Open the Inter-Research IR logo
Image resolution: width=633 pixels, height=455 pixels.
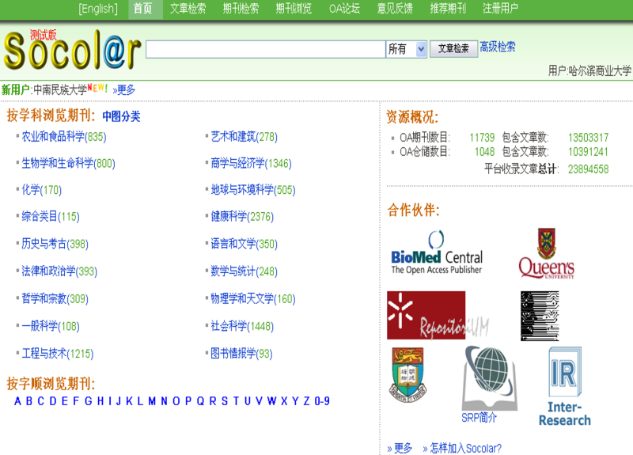pos(565,386)
